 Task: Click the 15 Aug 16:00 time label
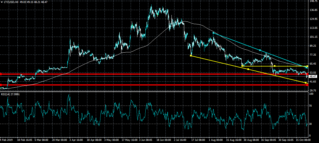coord(234,140)
